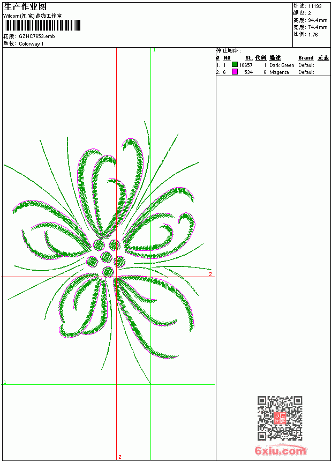
Task: Click the barcode under the Wilcom header
Action: tap(42, 25)
